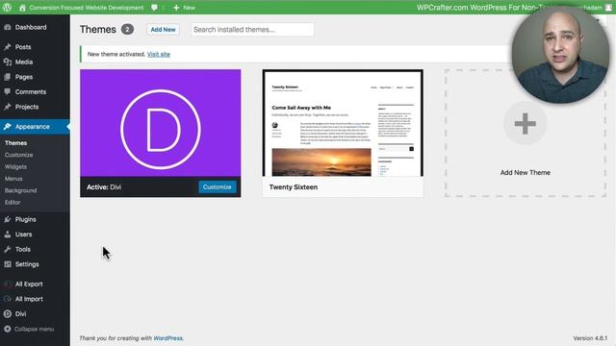Click Conversion Focused Website Development site name
This screenshot has height=346, width=616.
(x=87, y=8)
